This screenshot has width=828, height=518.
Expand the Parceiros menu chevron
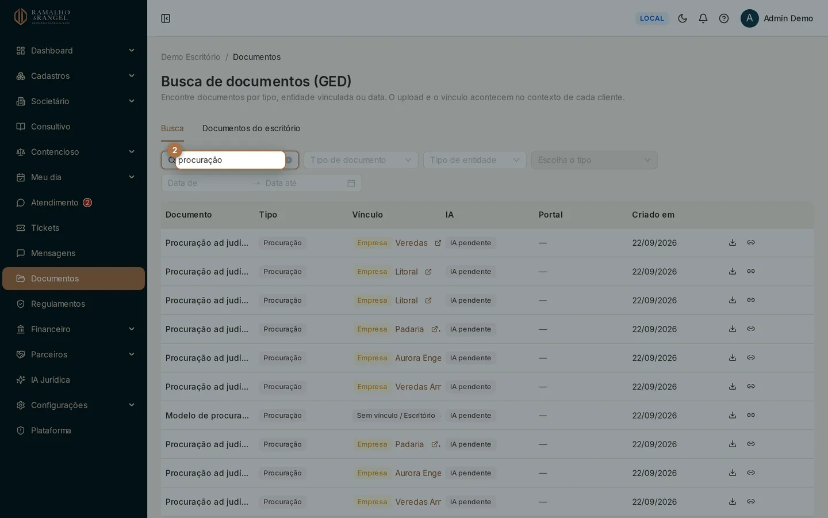132,355
